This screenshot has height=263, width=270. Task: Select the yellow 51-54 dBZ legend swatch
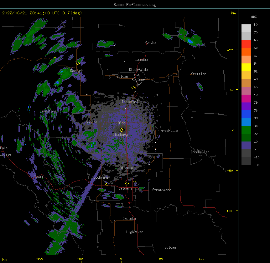pos(246,67)
